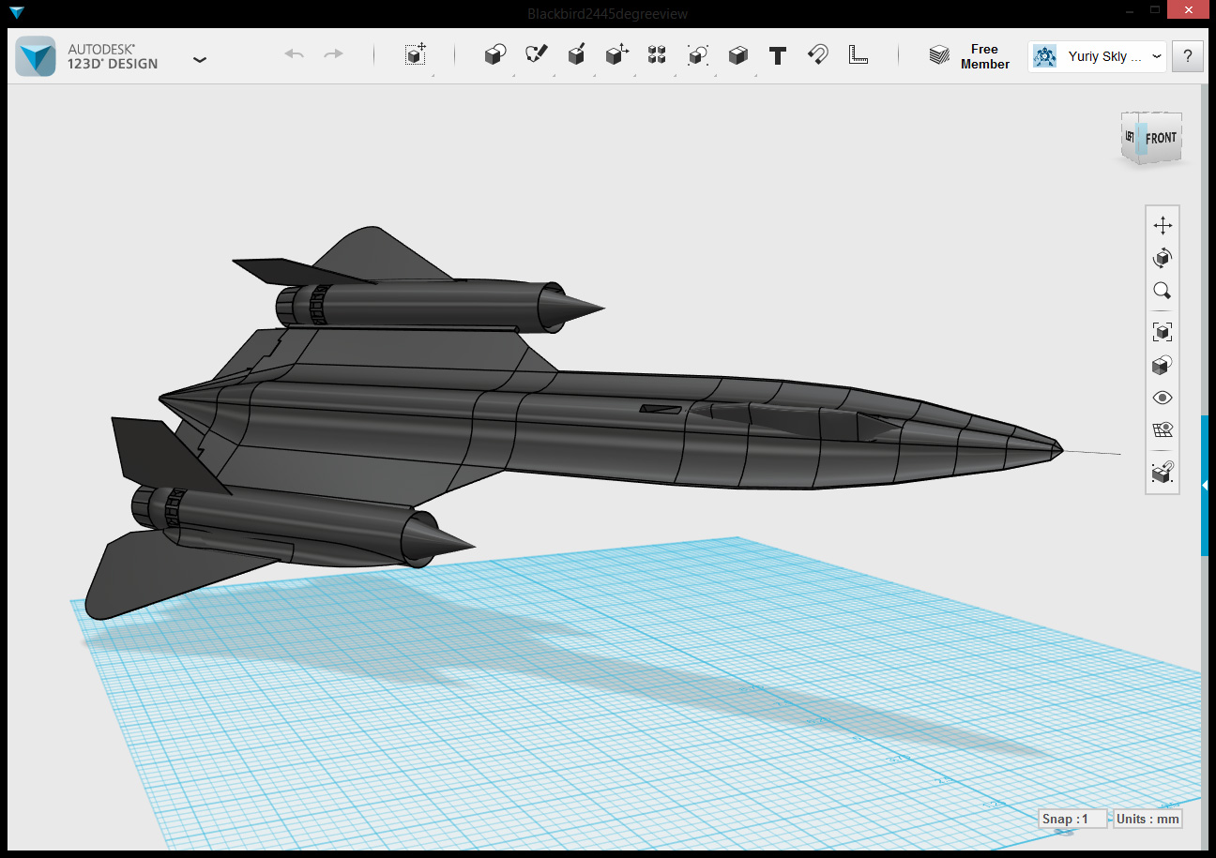Click the FRONT face of view cube
This screenshot has width=1216, height=858.
1161,138
